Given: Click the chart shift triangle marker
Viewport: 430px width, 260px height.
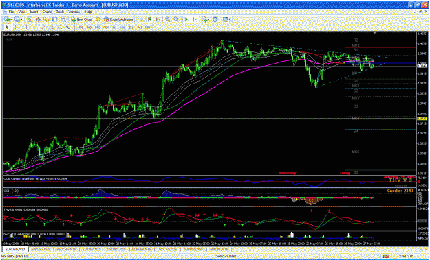Looking at the screenshot, I should pos(375,33).
